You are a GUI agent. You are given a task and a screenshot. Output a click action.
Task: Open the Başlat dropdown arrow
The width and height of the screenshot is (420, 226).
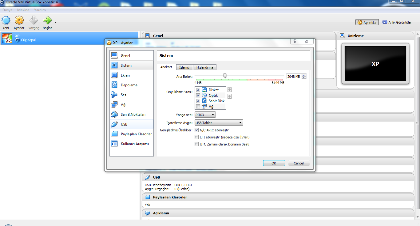[56, 22]
